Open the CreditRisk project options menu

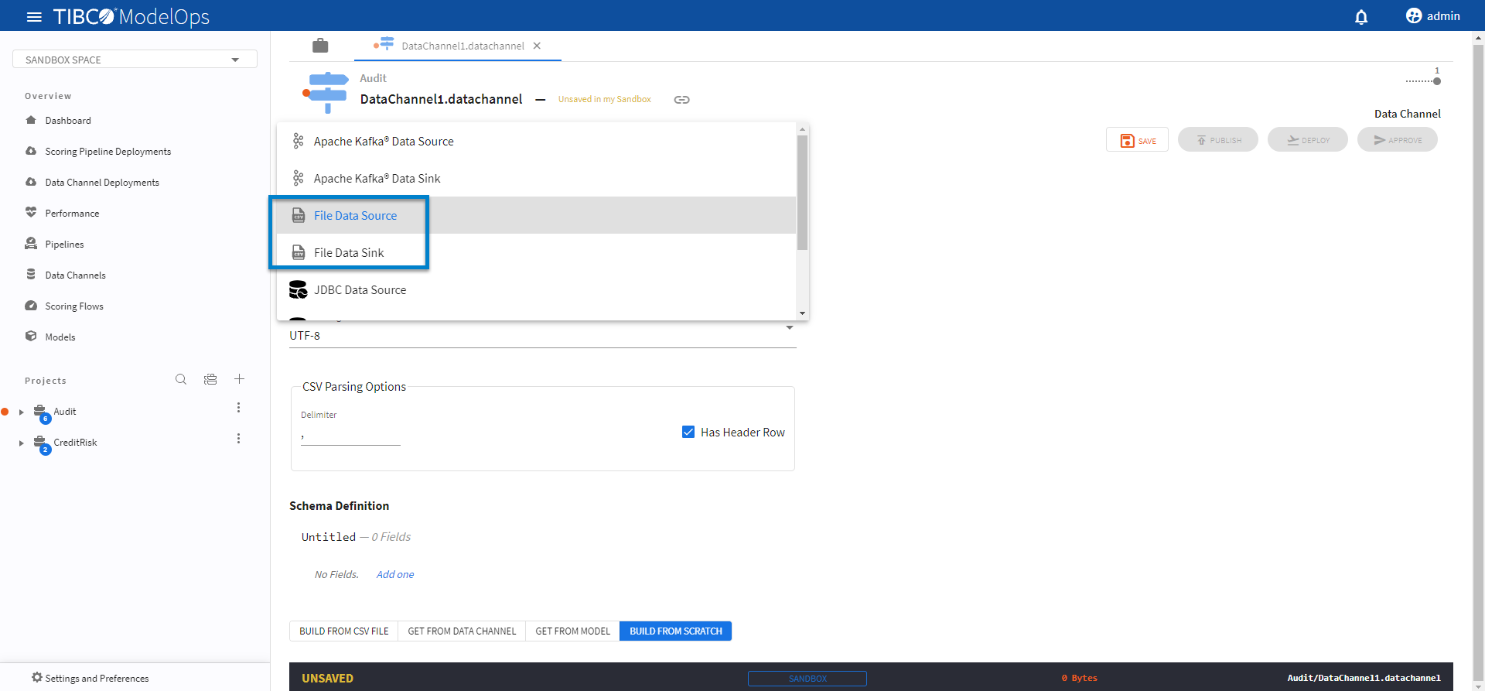click(x=238, y=439)
